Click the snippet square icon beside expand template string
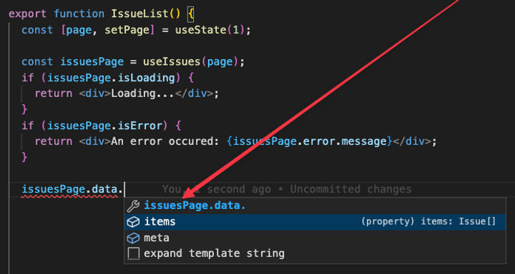This screenshot has width=515, height=274. tap(133, 254)
